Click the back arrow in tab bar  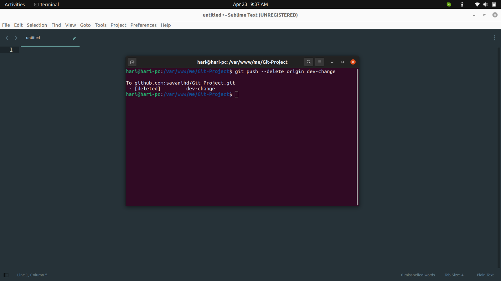pos(7,38)
